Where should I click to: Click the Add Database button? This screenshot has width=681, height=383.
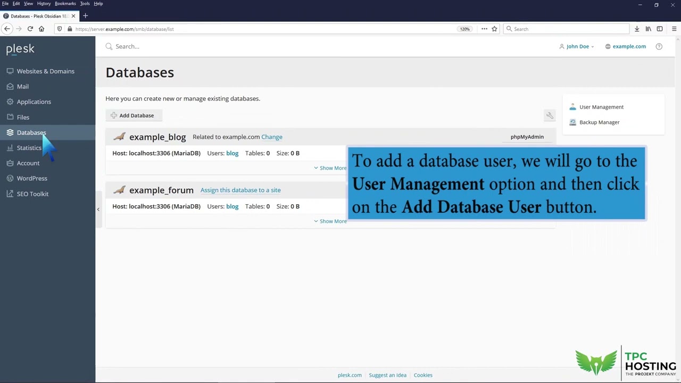point(133,115)
